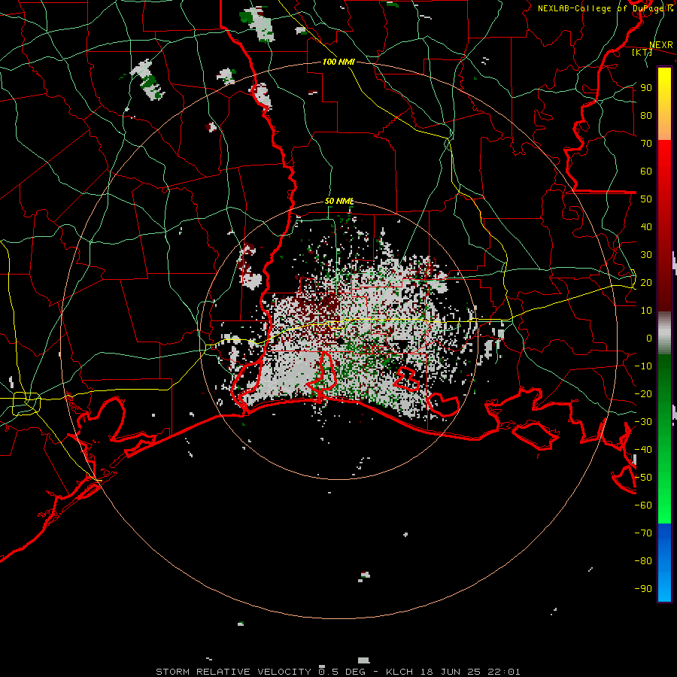This screenshot has width=677, height=677.
Task: Click the NEXLAB-College of DuPage credit text
Action: click(x=606, y=8)
